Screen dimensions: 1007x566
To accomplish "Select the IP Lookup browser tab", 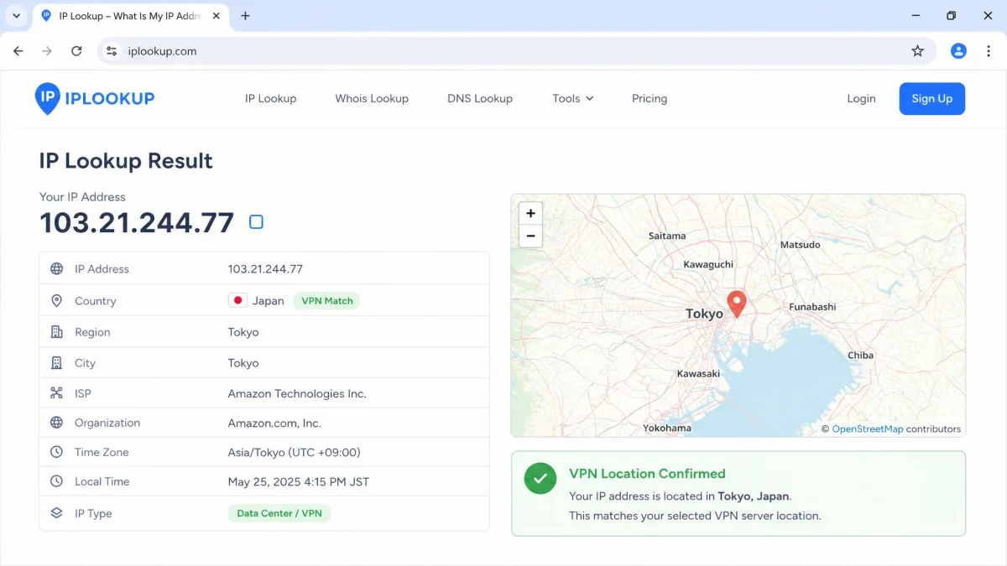I will pyautogui.click(x=132, y=16).
